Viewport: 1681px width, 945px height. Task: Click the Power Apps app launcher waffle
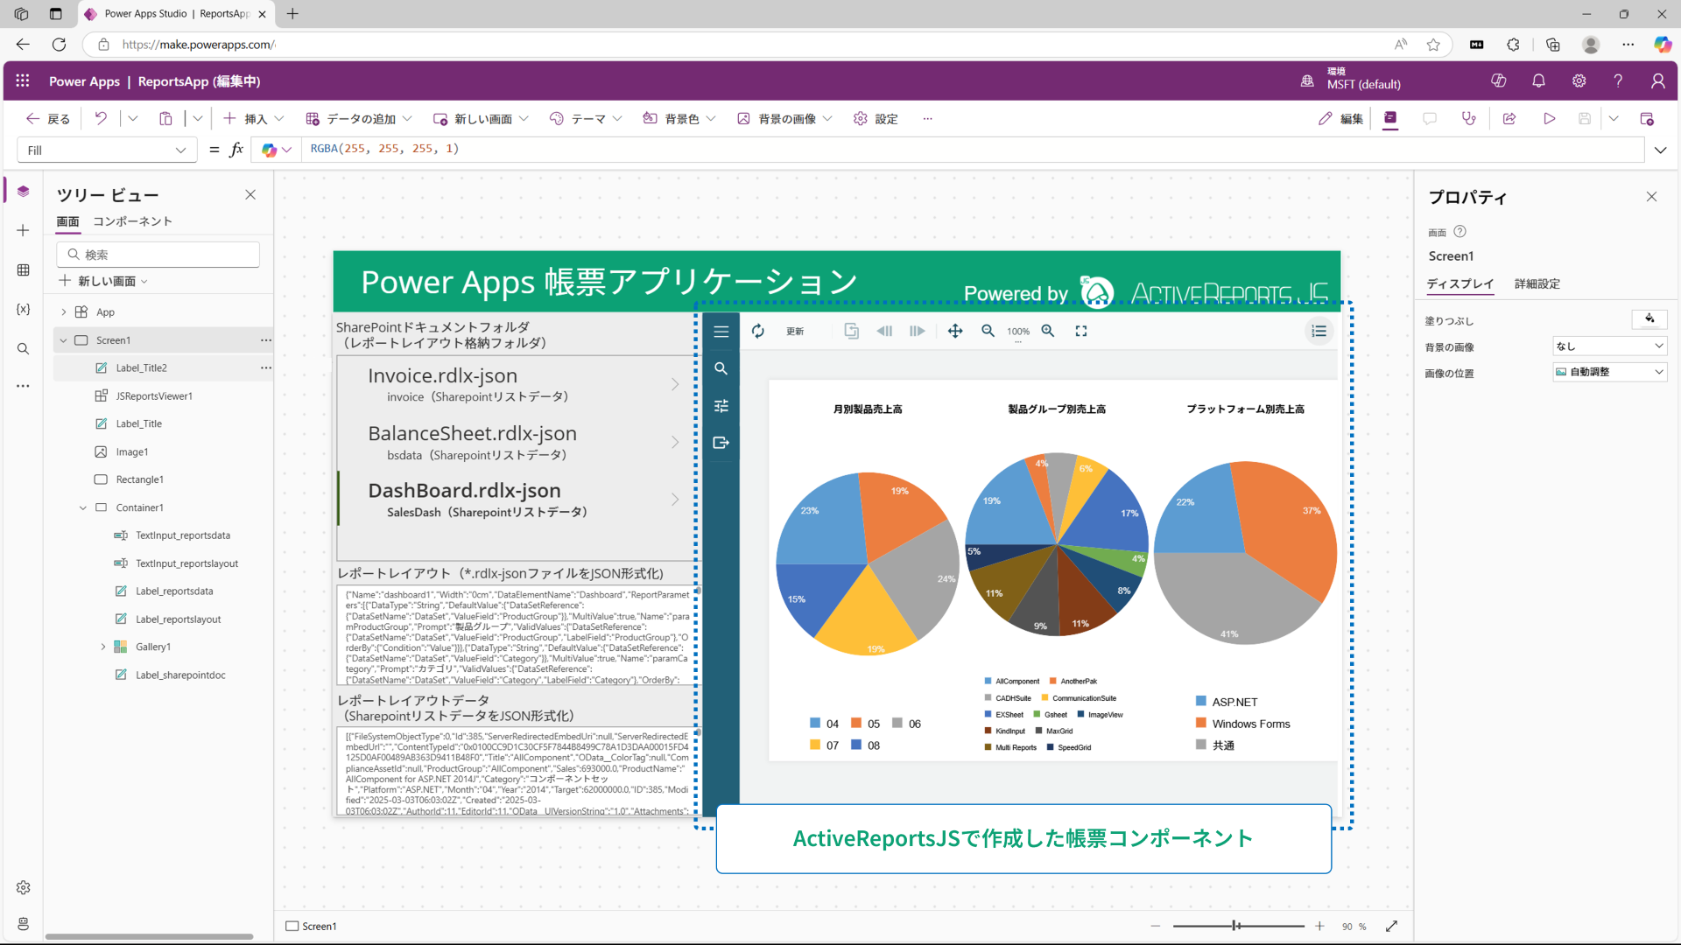point(23,80)
